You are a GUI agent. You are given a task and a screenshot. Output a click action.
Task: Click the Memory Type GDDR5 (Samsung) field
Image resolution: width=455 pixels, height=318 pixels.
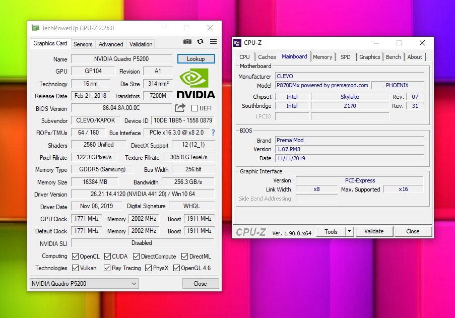point(102,169)
